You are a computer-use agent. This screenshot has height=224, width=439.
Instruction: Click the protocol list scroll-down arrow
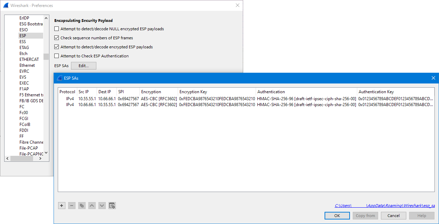click(46, 153)
